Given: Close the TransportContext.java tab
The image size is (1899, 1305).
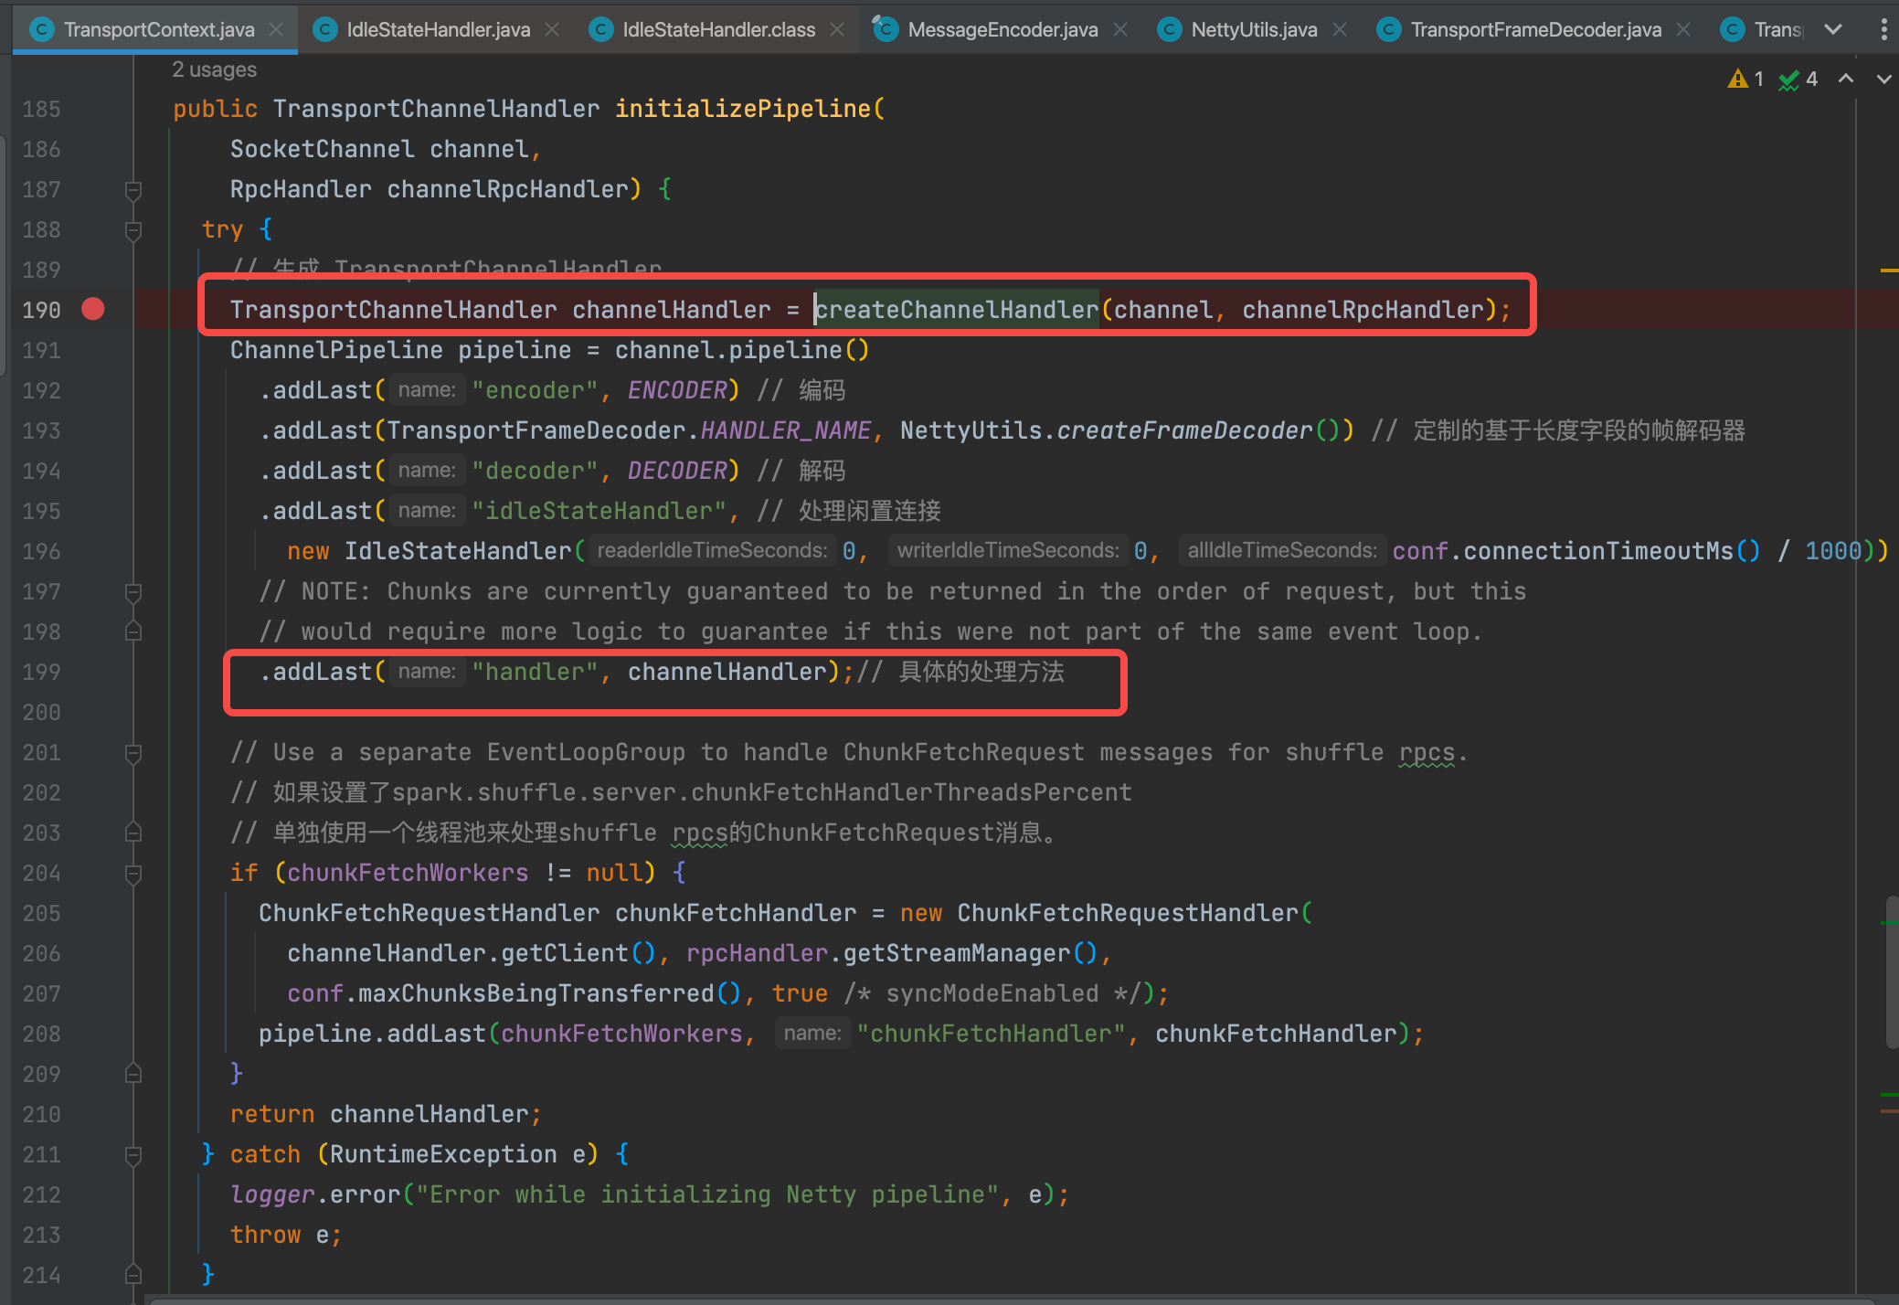Looking at the screenshot, I should 276,29.
